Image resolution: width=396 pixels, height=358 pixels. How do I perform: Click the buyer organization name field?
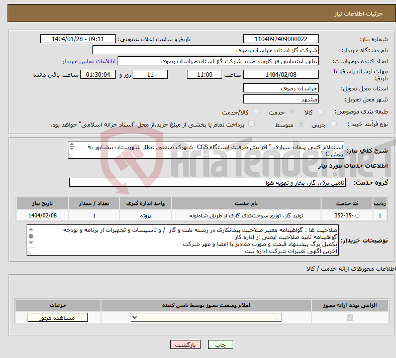tap(206, 50)
